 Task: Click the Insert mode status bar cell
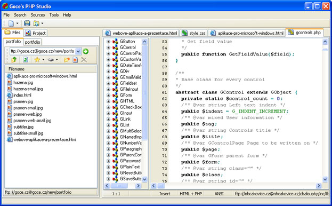pos(165,194)
